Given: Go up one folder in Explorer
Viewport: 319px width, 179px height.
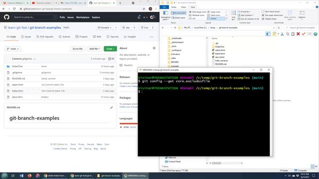Looking at the screenshot, I should [175, 28].
